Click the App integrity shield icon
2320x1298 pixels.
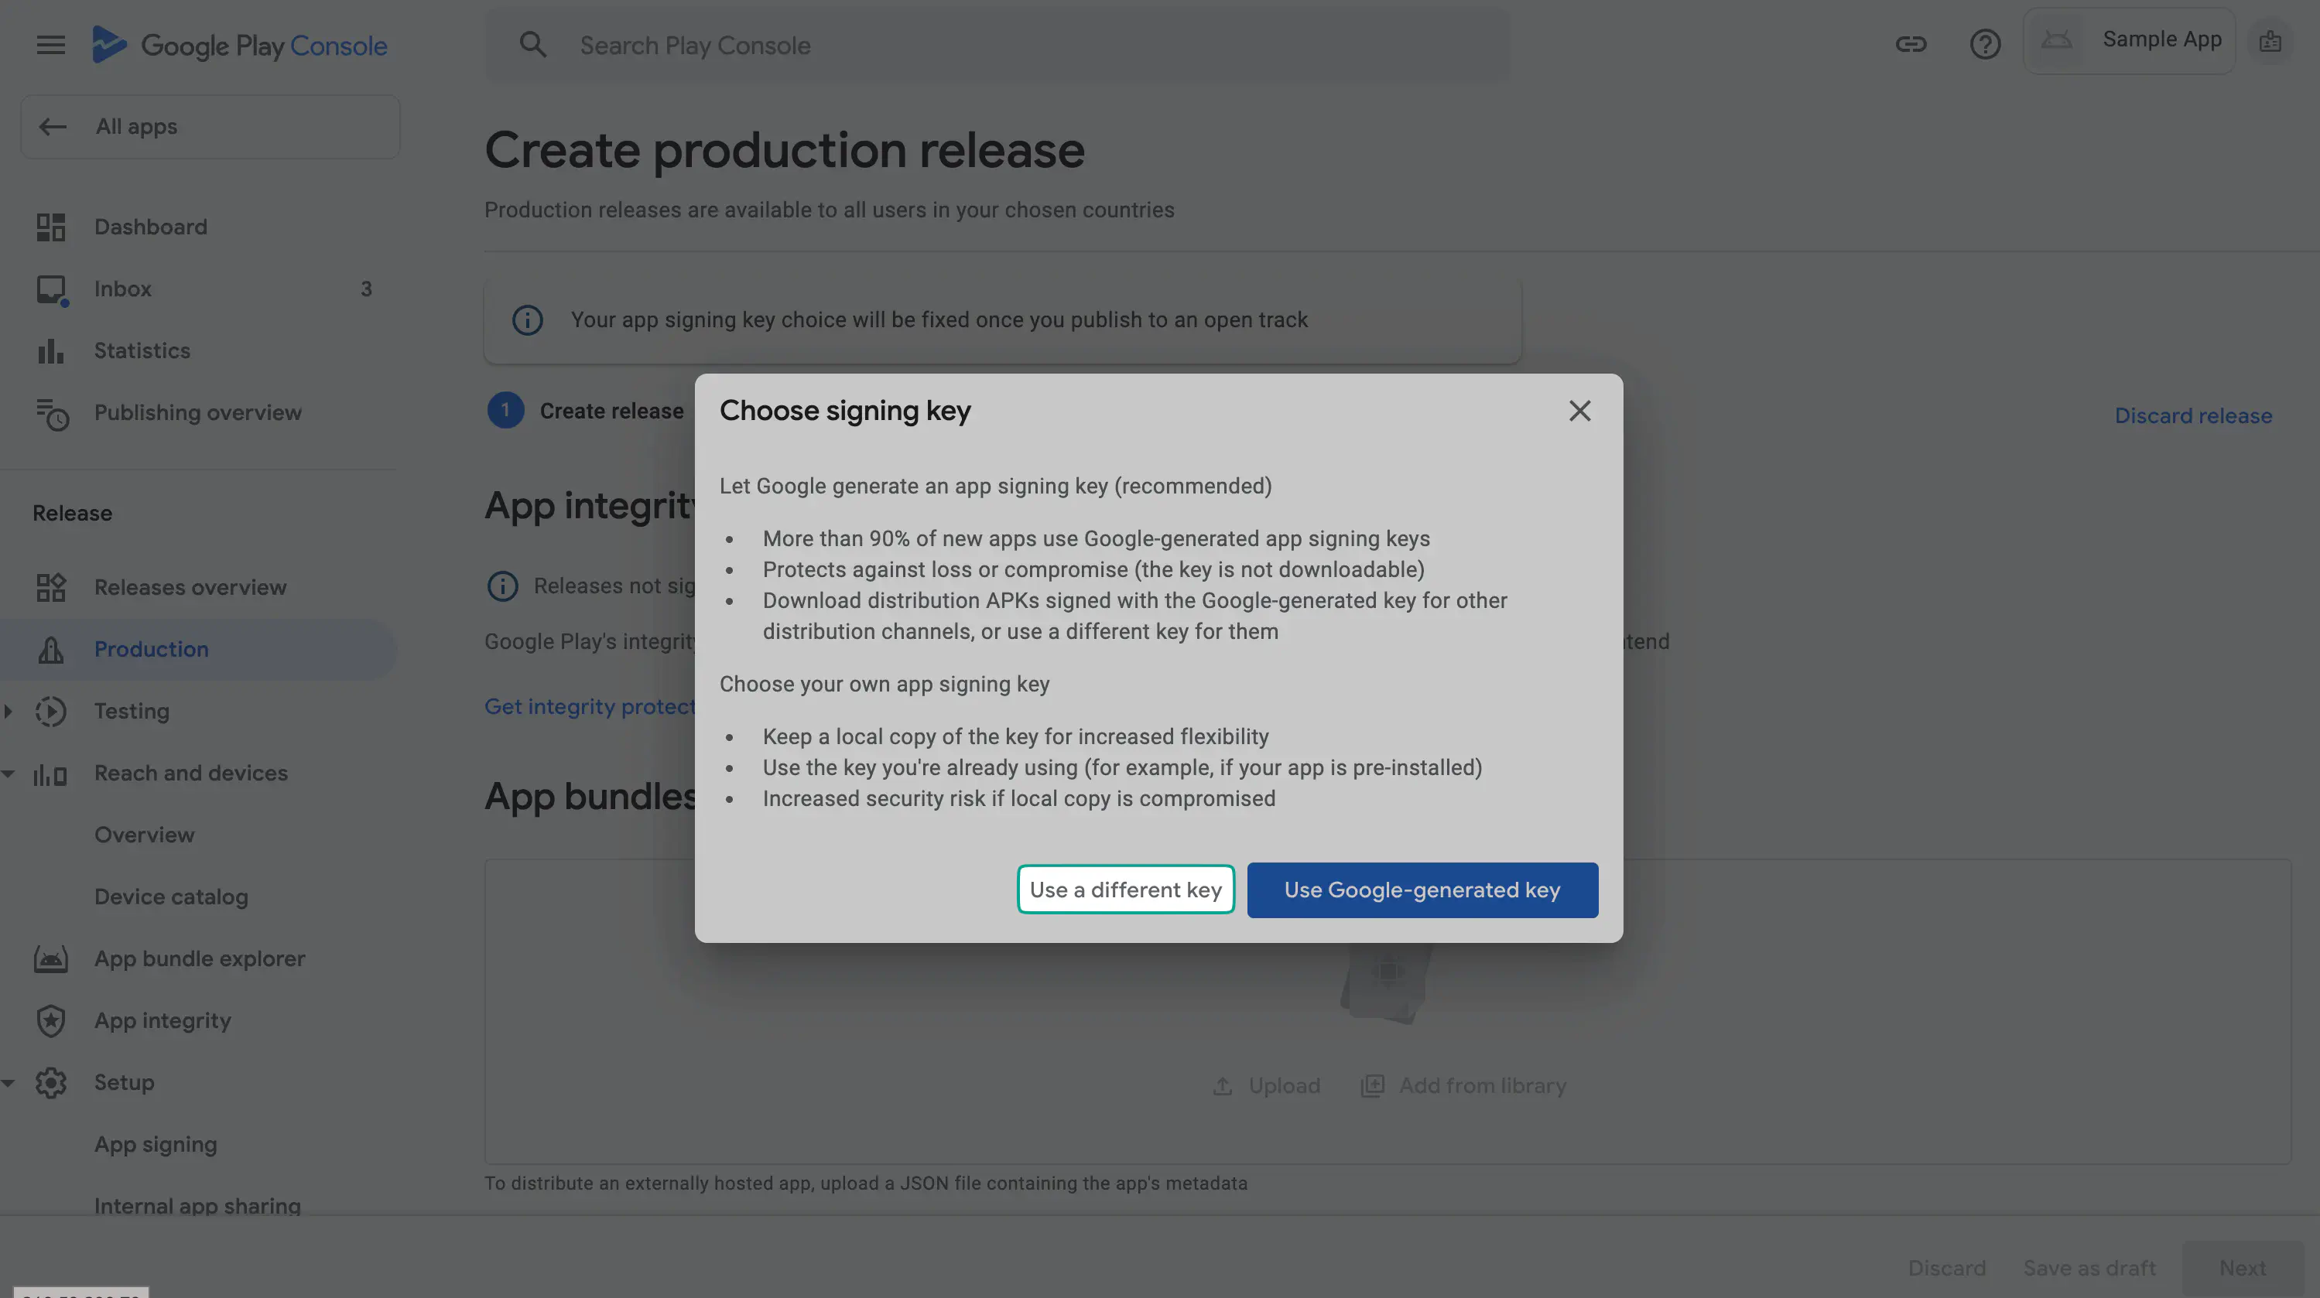point(50,1021)
